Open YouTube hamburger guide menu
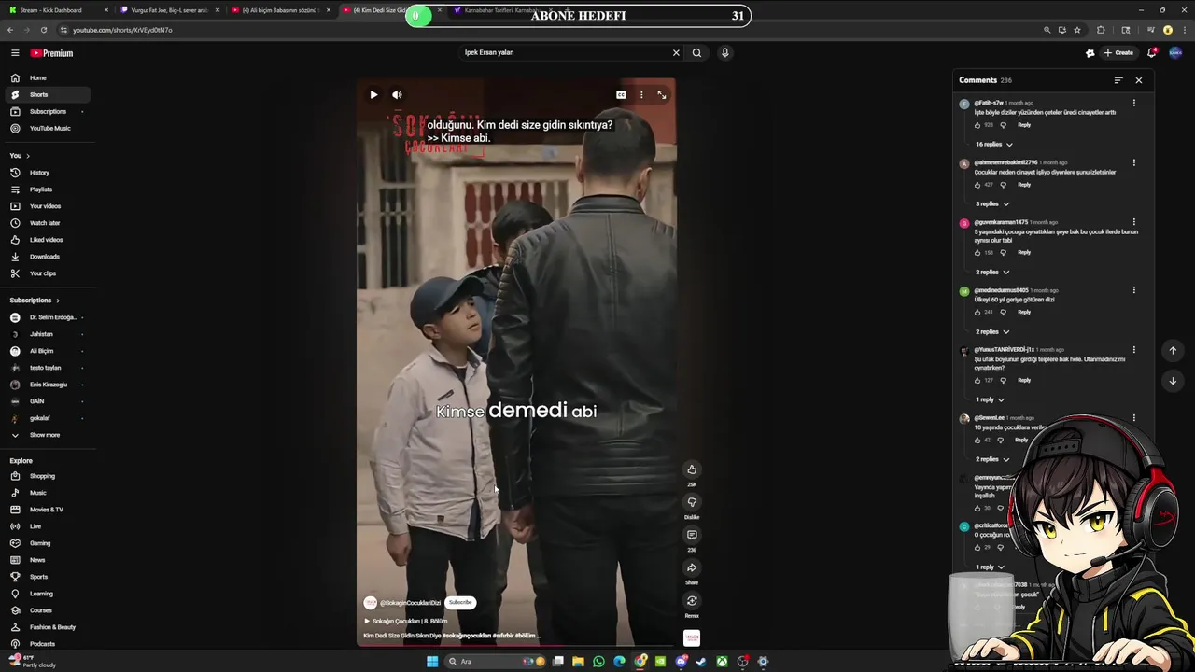Image resolution: width=1195 pixels, height=672 pixels. tap(15, 53)
